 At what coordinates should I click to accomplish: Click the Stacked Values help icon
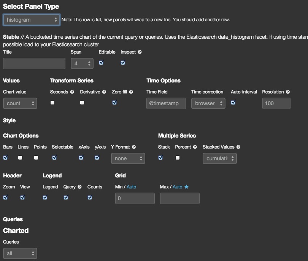point(238,147)
